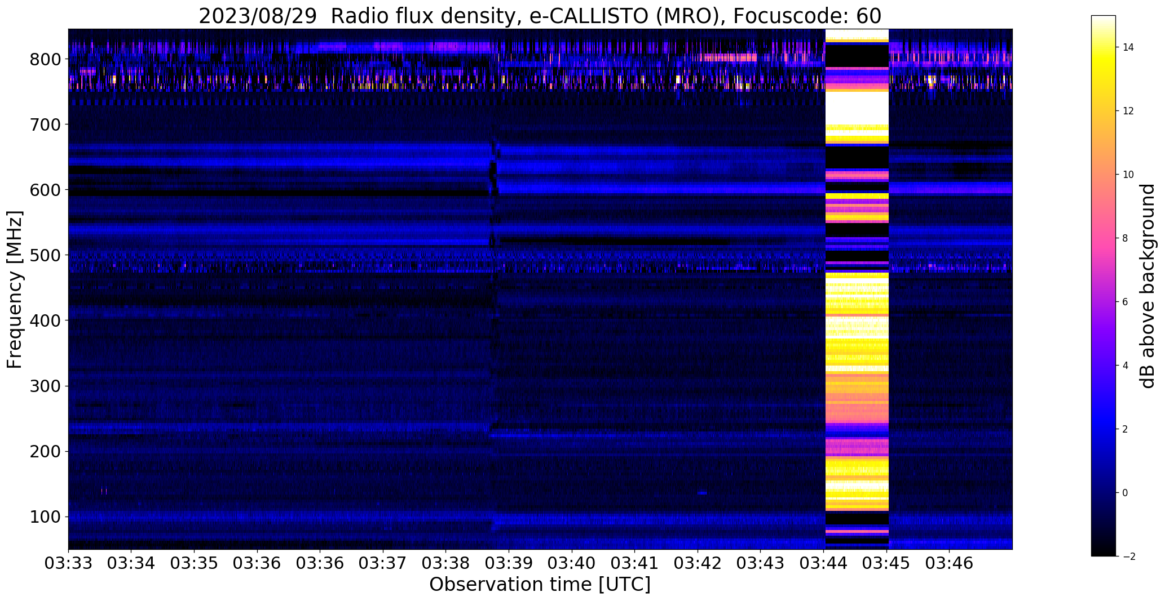This screenshot has height=601, width=1165.
Task: Pick the 8 dB colorbar tick label
Action: coord(1126,238)
